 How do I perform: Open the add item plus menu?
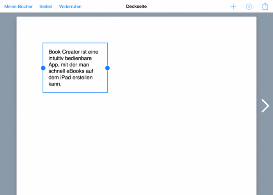[x=233, y=7]
